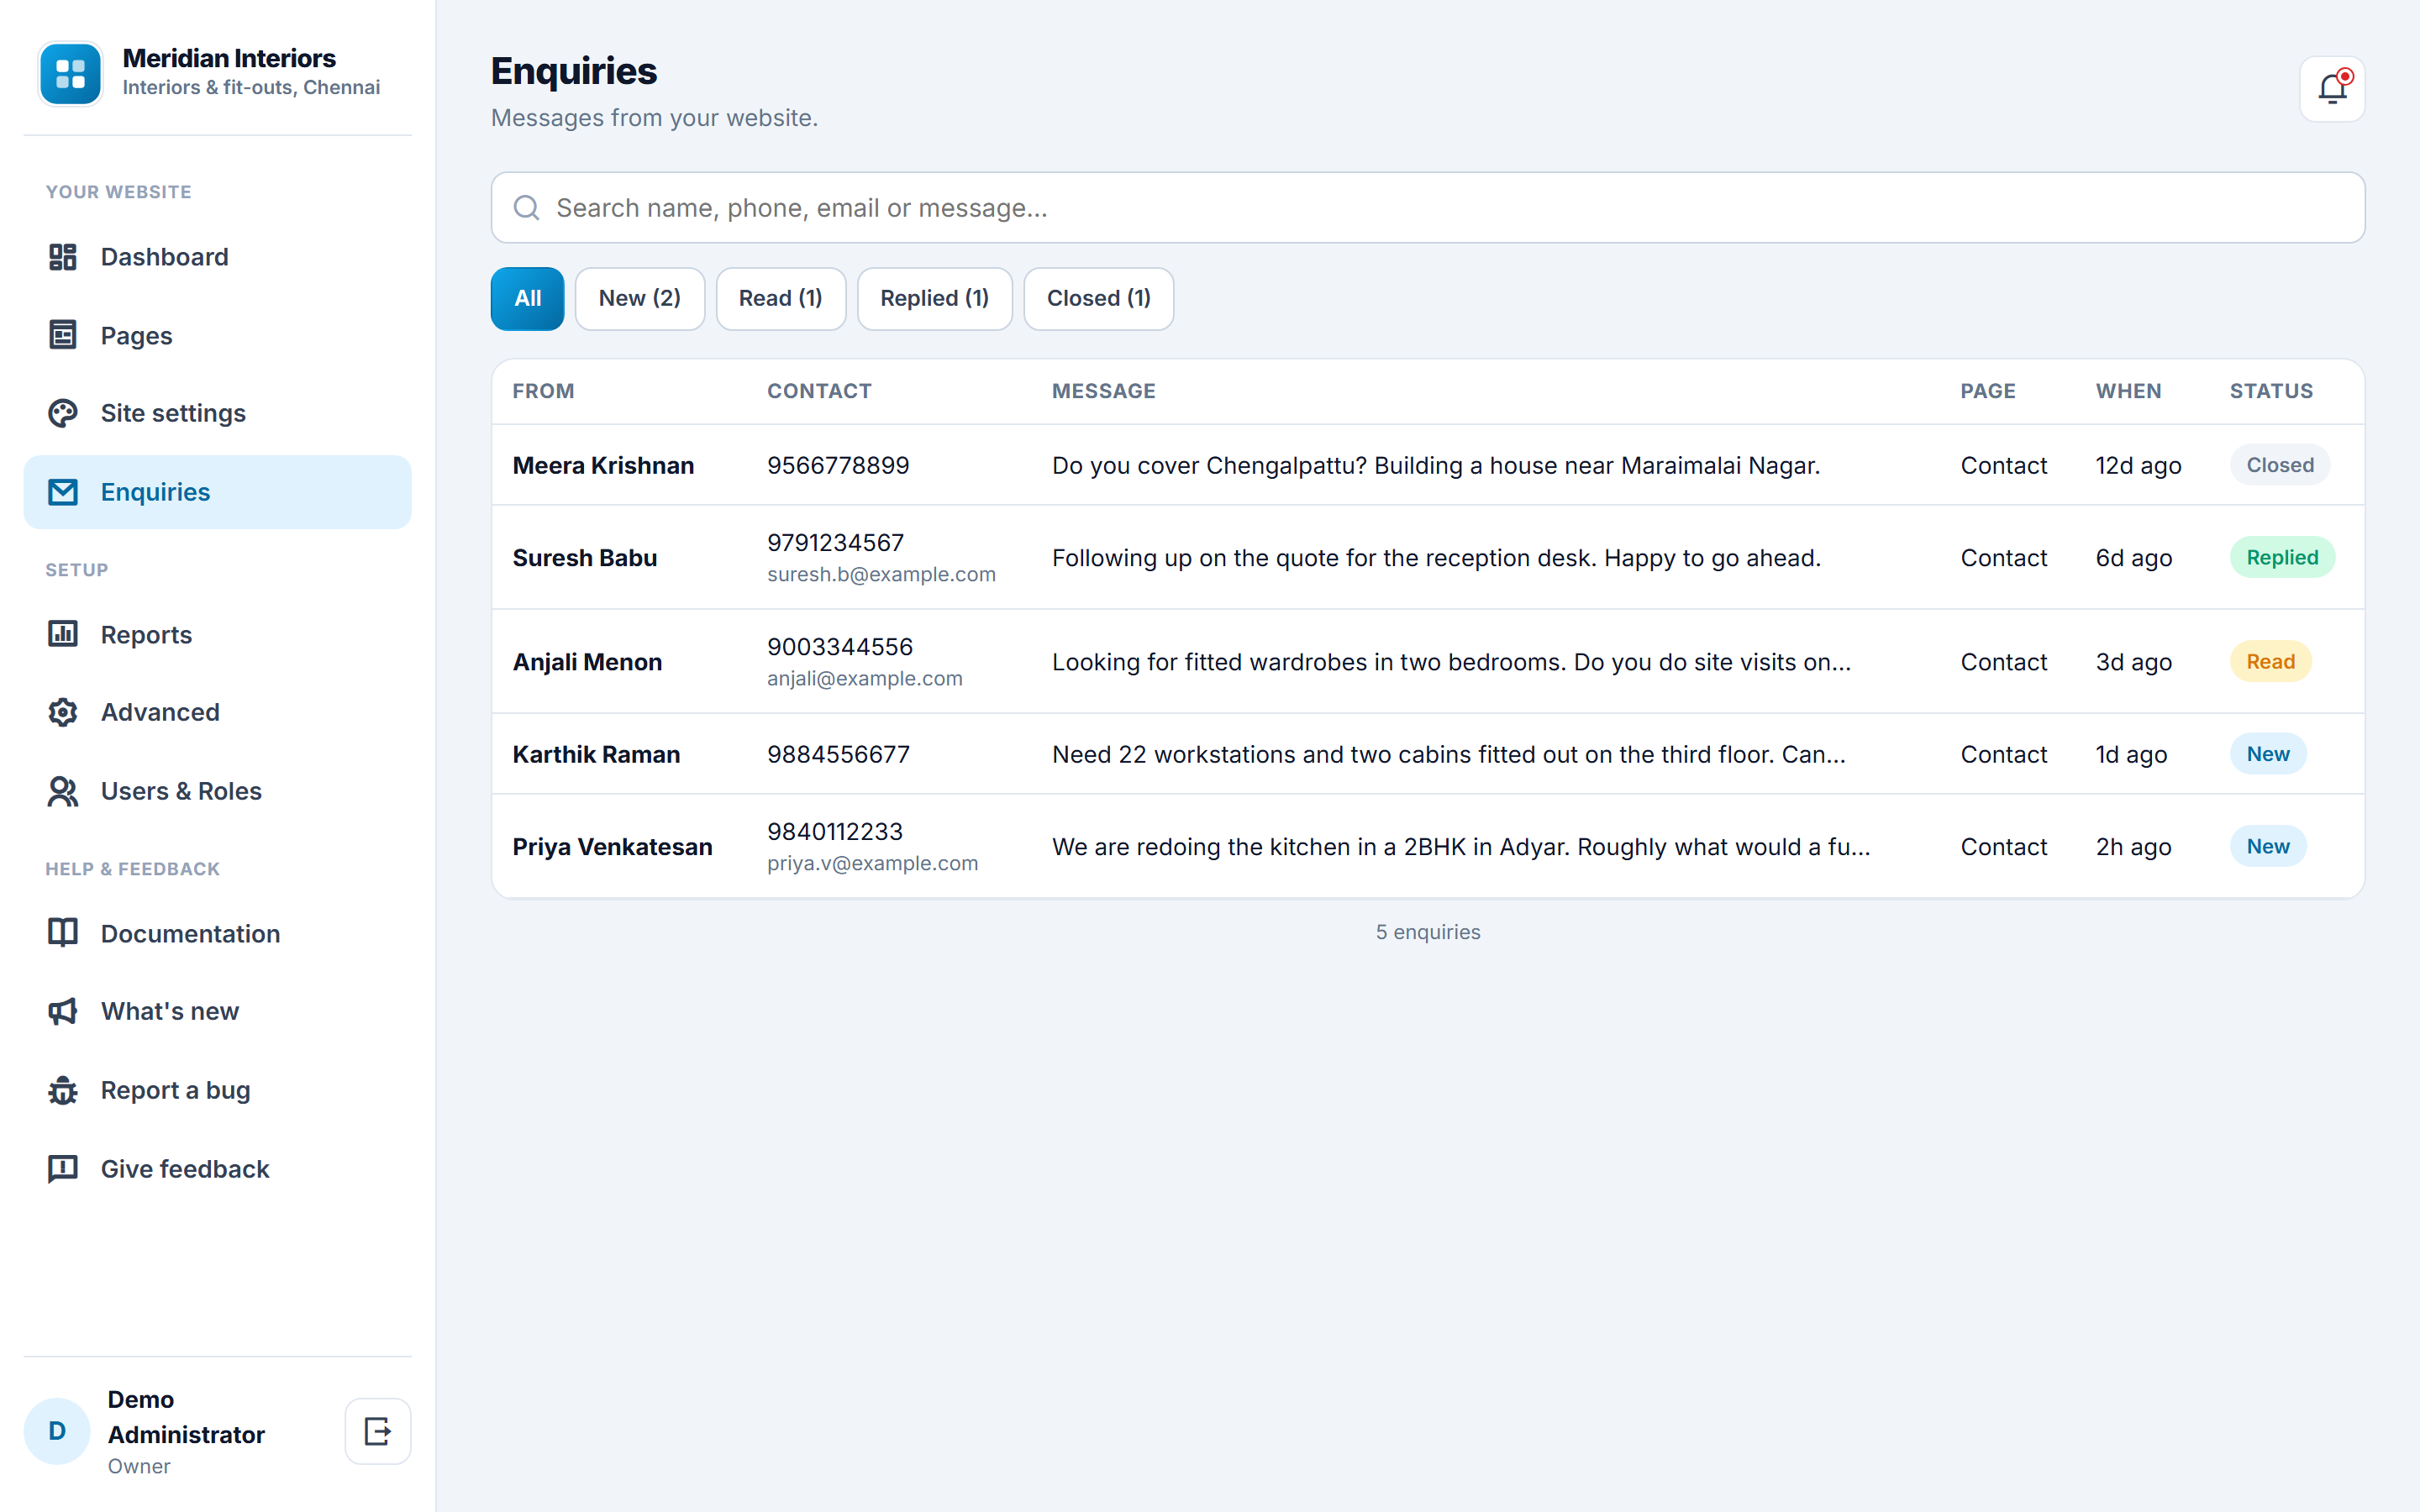The image size is (2420, 1512).
Task: Open Karthik Raman's enquiry
Action: pos(1428,754)
